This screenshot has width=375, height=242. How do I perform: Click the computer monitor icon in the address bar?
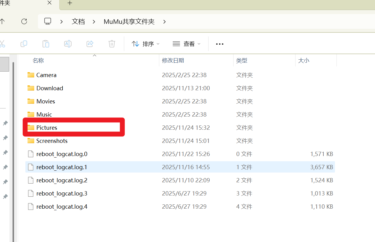pos(47,21)
